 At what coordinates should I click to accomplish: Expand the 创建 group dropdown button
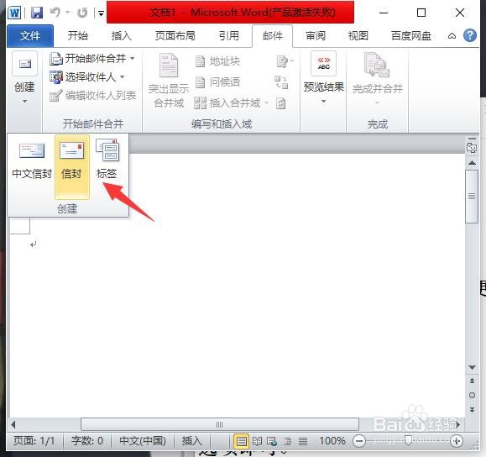[24, 79]
